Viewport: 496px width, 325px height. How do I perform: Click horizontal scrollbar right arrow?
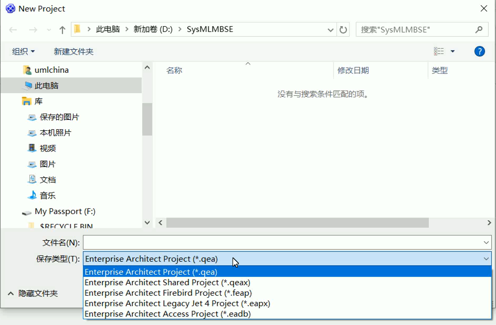(x=489, y=223)
